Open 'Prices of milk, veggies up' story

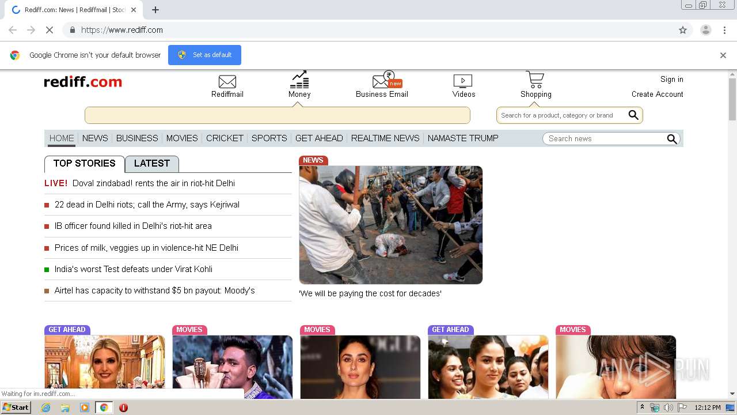pyautogui.click(x=146, y=248)
